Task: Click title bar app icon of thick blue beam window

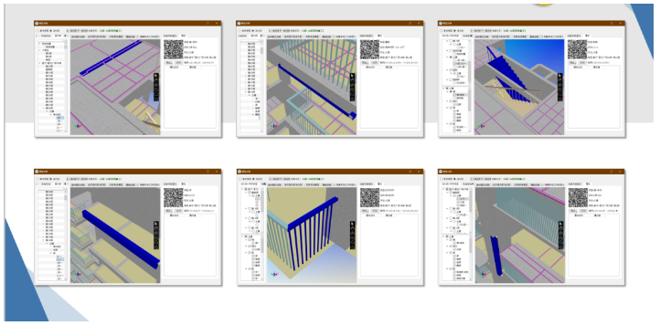Action: [x=37, y=172]
